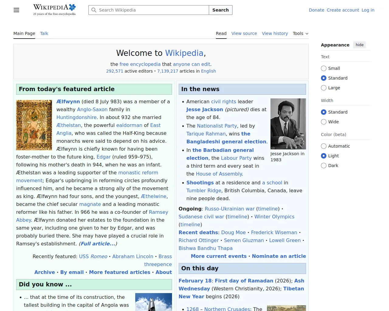The image size is (389, 311).
Task: View Jesse Jackson's photo thumbnail
Action: [288, 124]
